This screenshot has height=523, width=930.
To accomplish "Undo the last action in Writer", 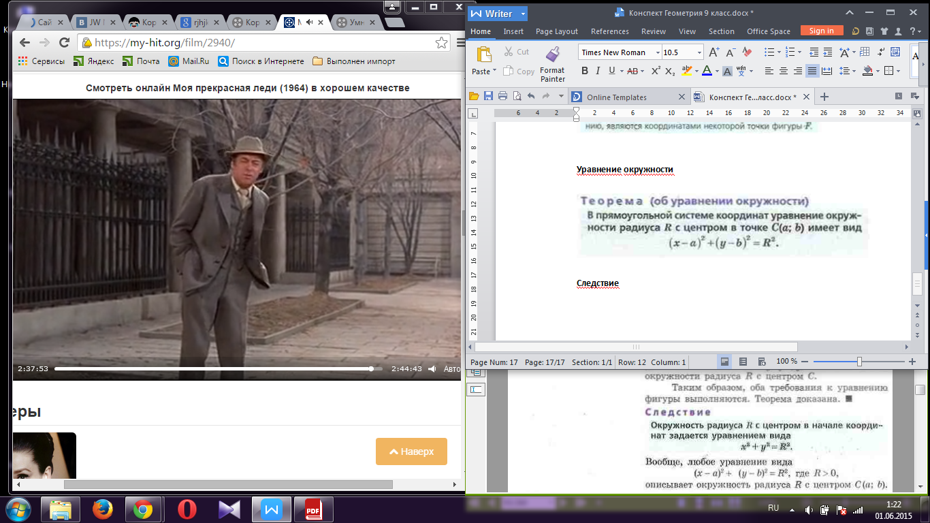I will pos(530,96).
